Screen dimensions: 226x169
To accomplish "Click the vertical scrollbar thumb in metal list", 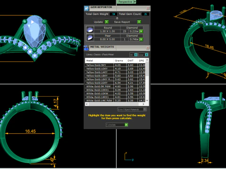I will point(147,69).
